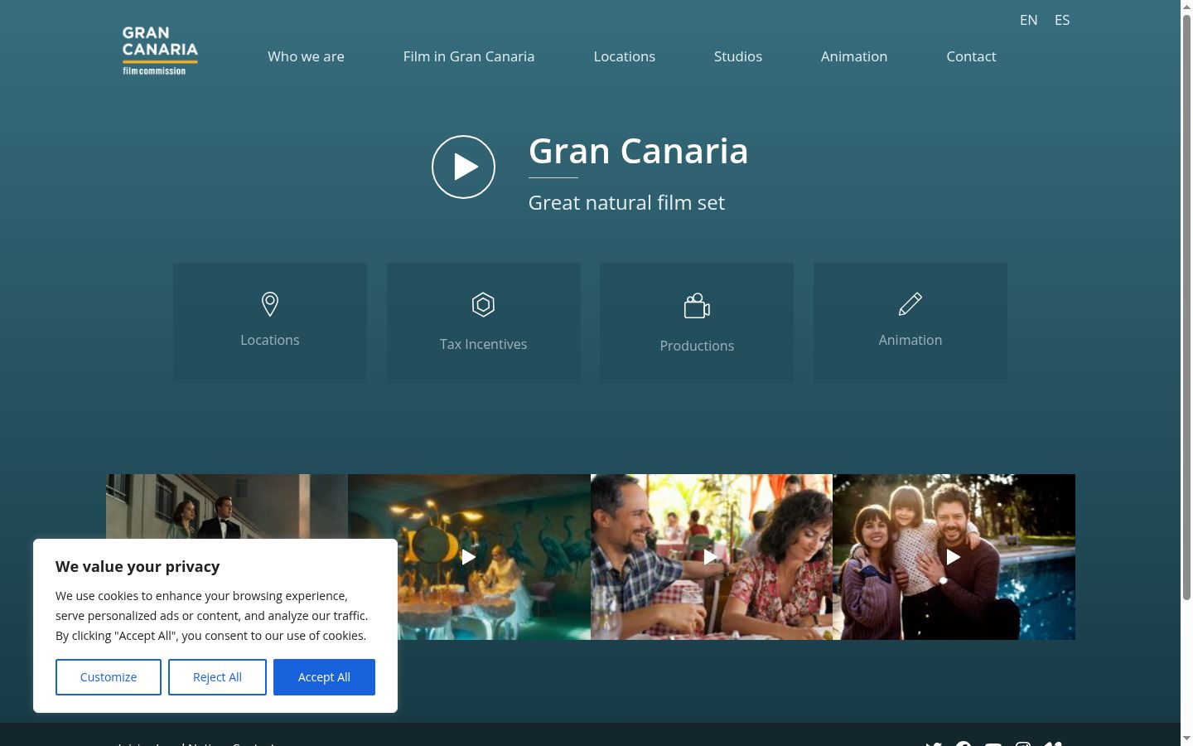Open the Locations card with pin icon
The image size is (1193, 746).
(270, 322)
